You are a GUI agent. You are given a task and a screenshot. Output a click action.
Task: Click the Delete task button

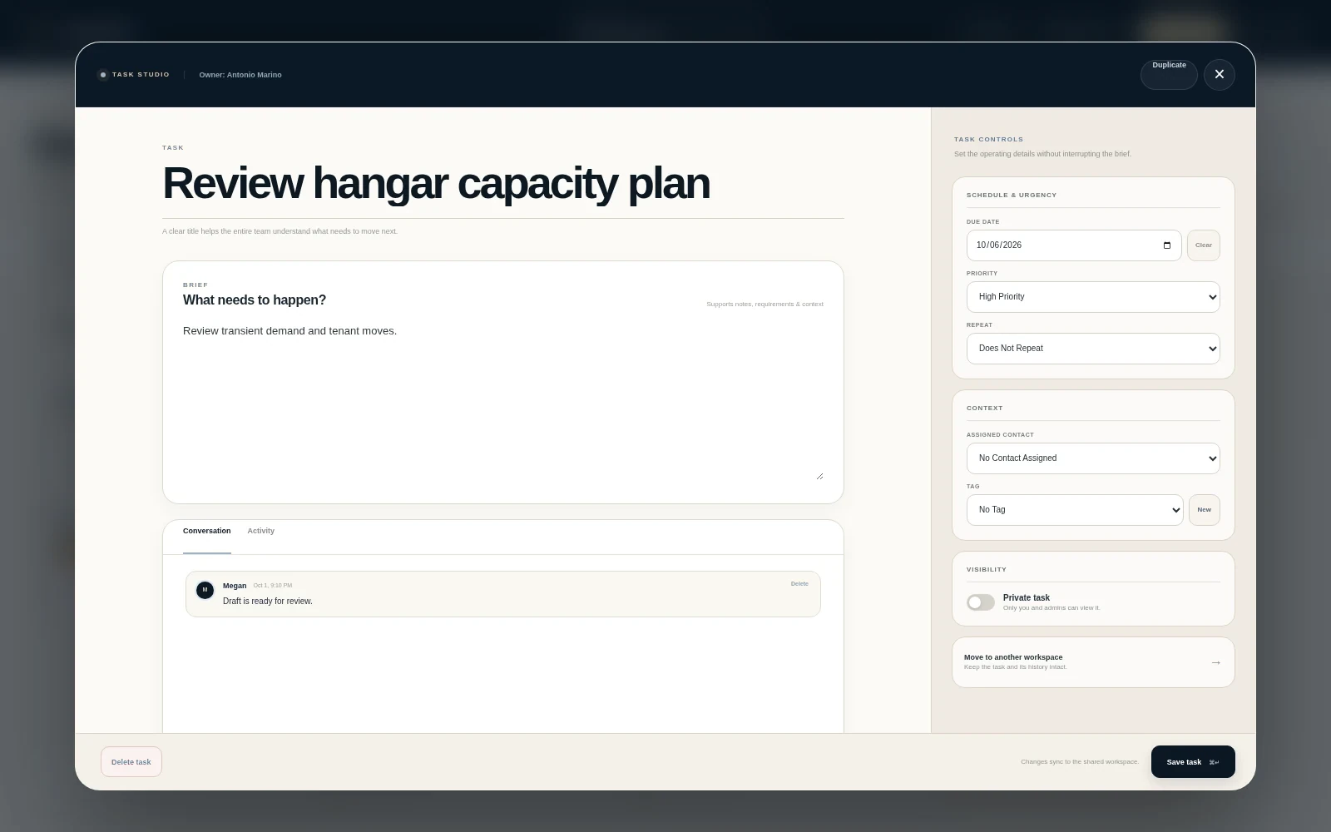pyautogui.click(x=131, y=762)
